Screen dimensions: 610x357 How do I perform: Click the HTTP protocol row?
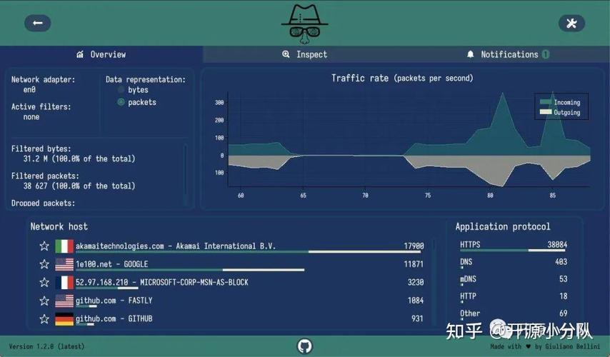(513, 297)
